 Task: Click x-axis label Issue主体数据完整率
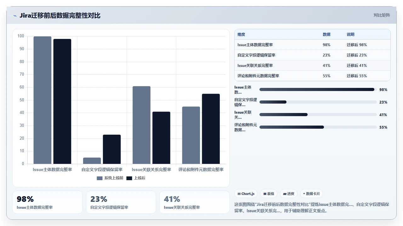pos(52,169)
